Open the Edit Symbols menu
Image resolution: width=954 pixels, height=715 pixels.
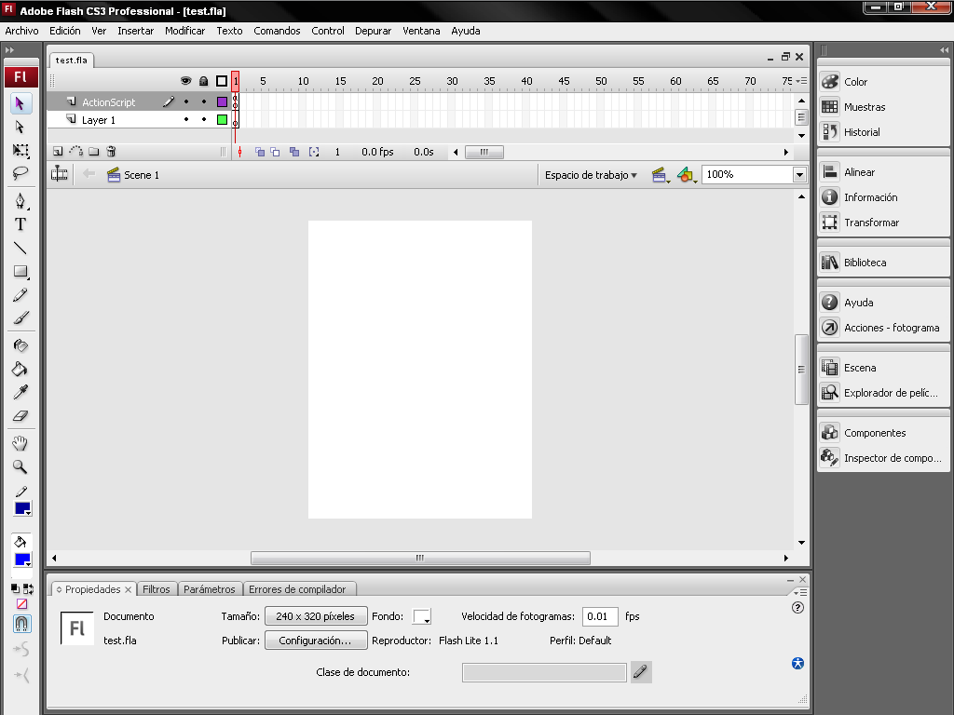point(687,176)
